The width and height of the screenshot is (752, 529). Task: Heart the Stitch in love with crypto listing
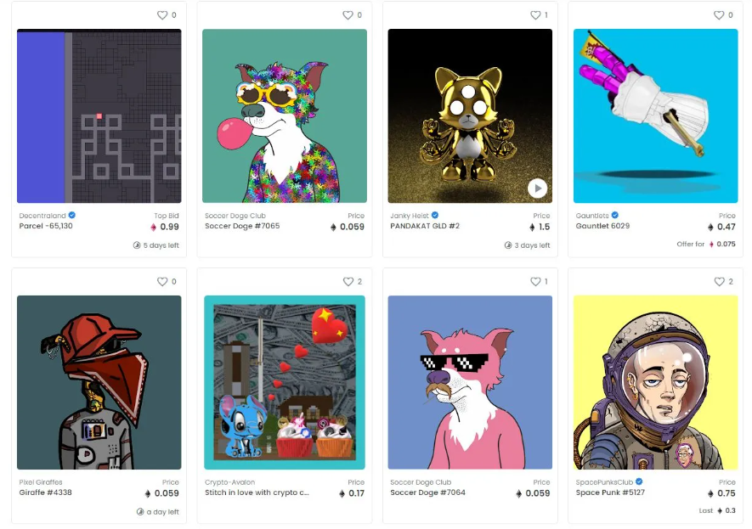(x=348, y=282)
